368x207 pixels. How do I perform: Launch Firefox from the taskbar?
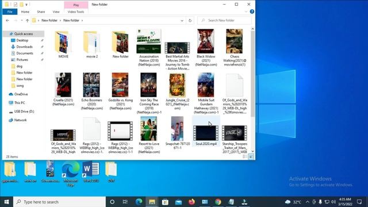point(191,202)
